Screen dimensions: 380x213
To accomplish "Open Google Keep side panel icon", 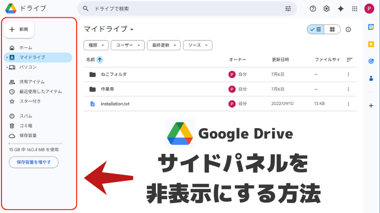I will (x=371, y=44).
